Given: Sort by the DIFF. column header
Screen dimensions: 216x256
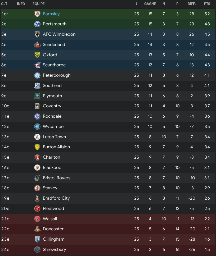Looking at the screenshot, I should [192, 4].
